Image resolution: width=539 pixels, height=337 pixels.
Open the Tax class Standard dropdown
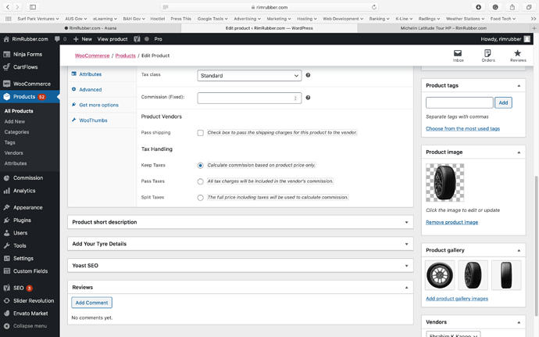pos(249,75)
